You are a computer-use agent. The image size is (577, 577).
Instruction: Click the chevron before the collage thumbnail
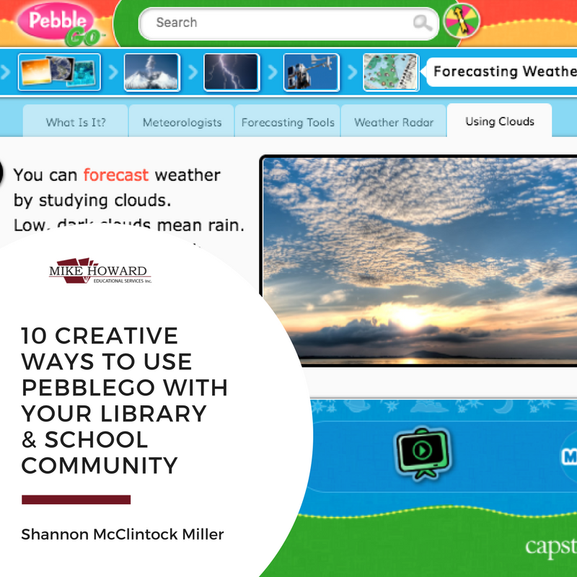tap(5, 72)
